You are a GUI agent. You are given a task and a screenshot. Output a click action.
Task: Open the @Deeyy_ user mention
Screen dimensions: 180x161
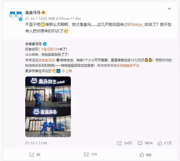[136, 24]
